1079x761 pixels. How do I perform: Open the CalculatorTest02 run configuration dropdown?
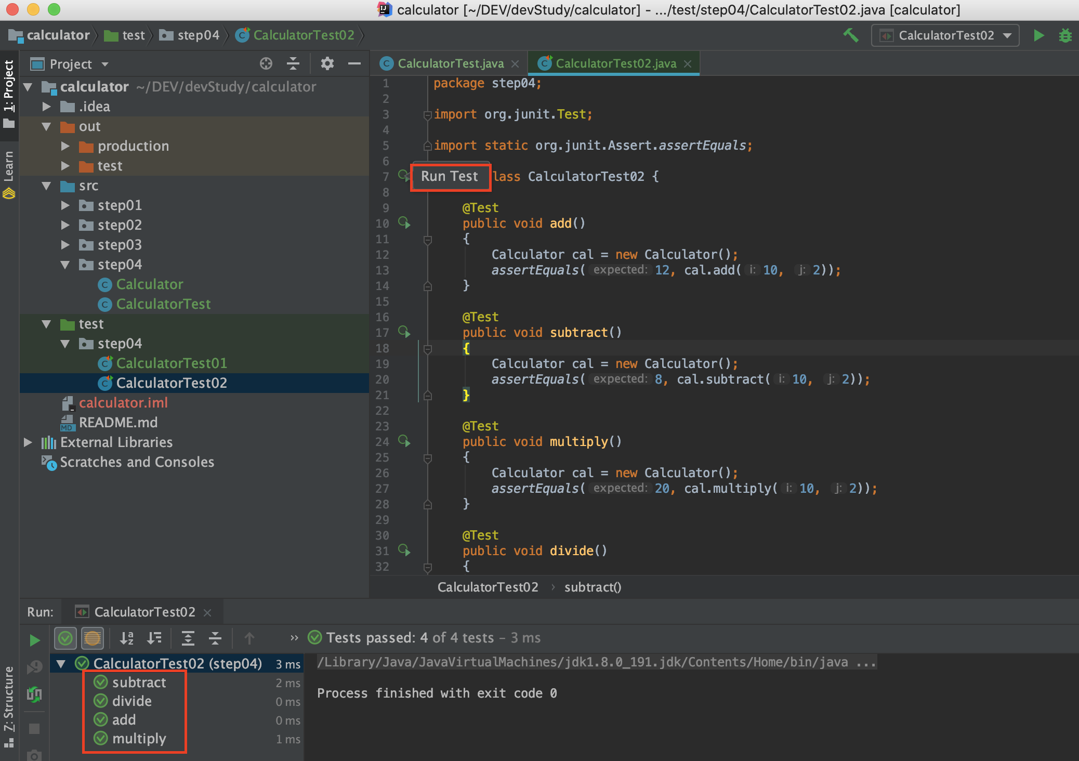tap(945, 35)
